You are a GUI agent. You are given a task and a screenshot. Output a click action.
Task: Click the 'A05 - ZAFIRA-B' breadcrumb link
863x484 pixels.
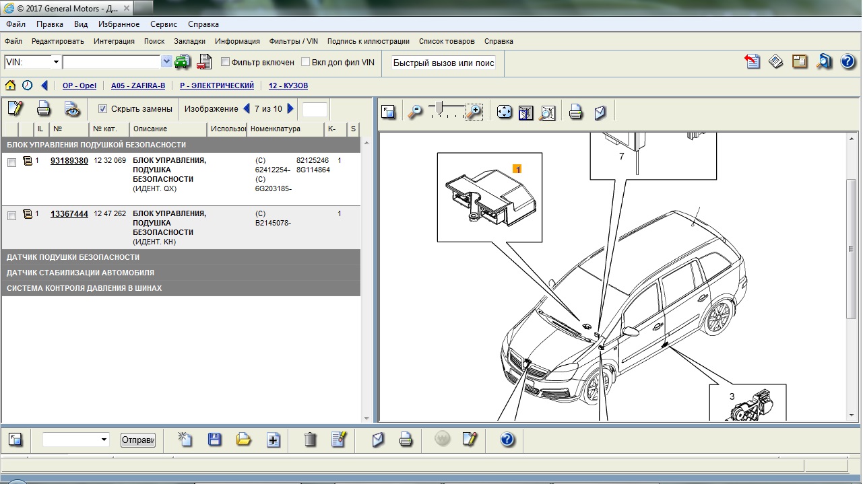coord(138,85)
